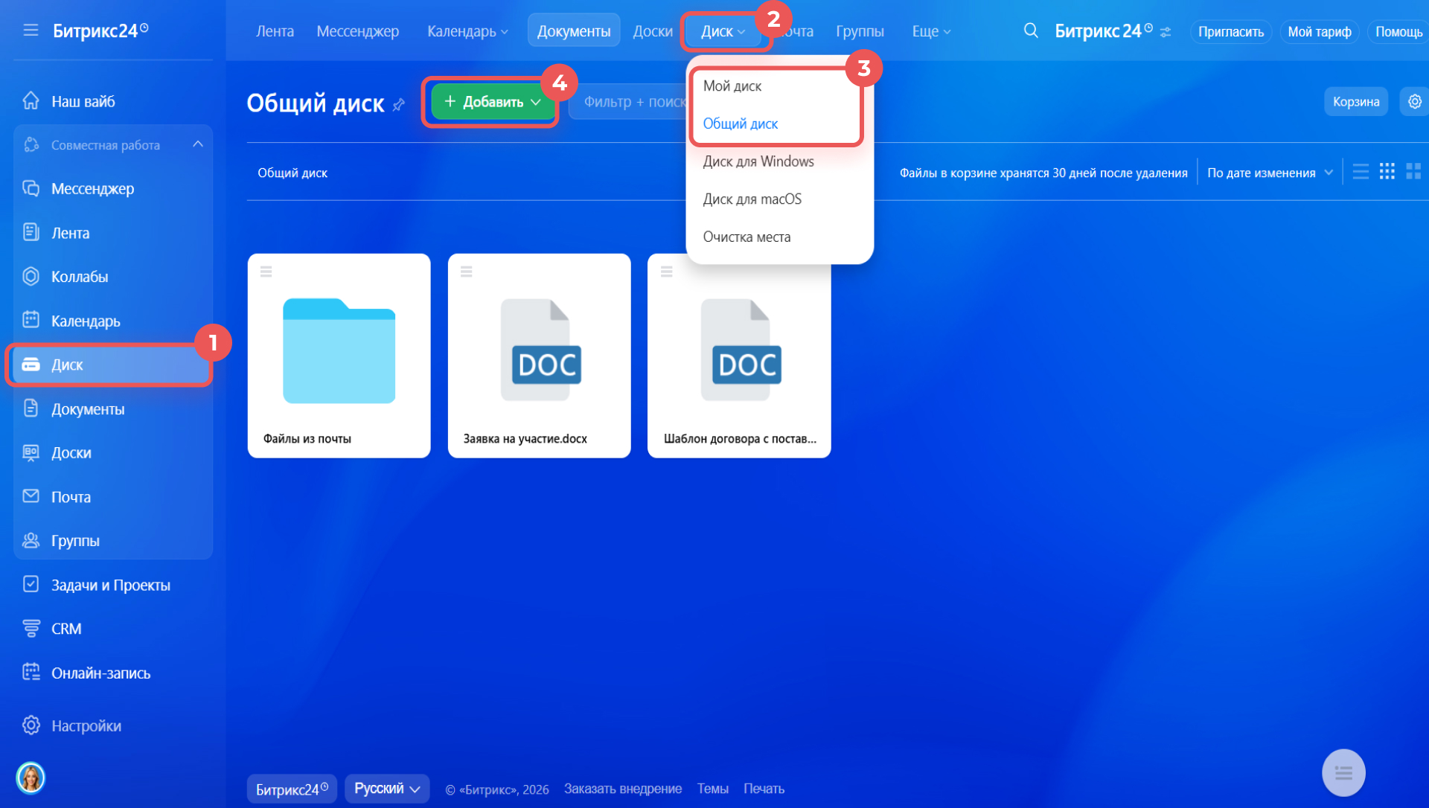The image size is (1429, 808).
Task: Open the Корзина button
Action: (1355, 102)
